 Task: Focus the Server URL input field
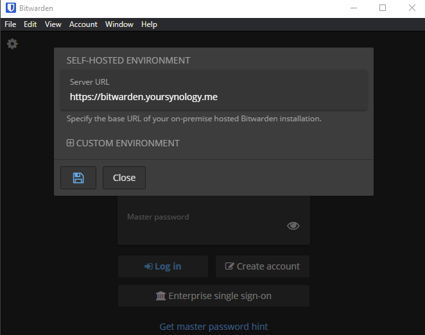pyautogui.click(x=214, y=90)
